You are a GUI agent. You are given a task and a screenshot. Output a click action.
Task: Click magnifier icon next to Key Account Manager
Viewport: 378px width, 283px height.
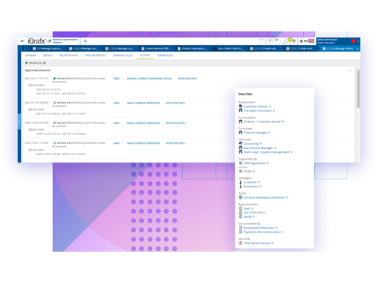[x=275, y=148]
